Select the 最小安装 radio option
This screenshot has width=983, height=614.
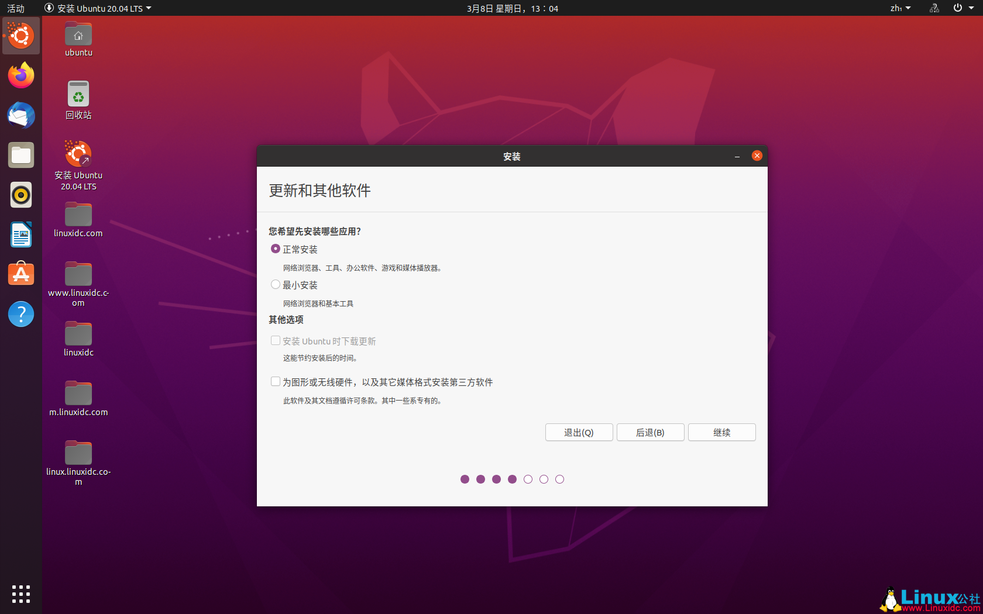[x=276, y=284]
